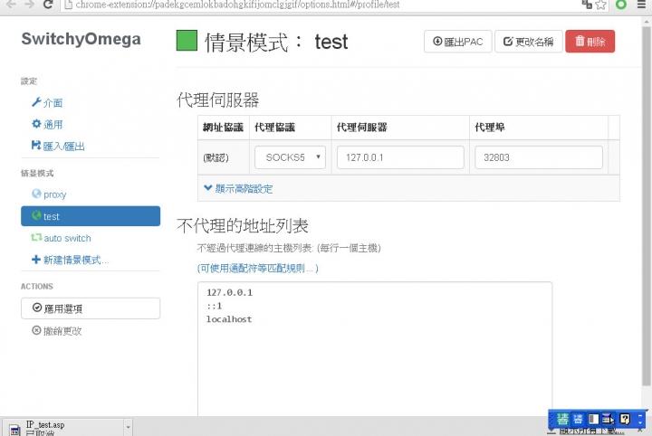
Task: Select the test profile in sidebar
Action: point(91,216)
